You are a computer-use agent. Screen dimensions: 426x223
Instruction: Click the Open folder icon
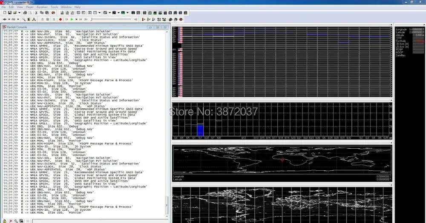coord(15,13)
